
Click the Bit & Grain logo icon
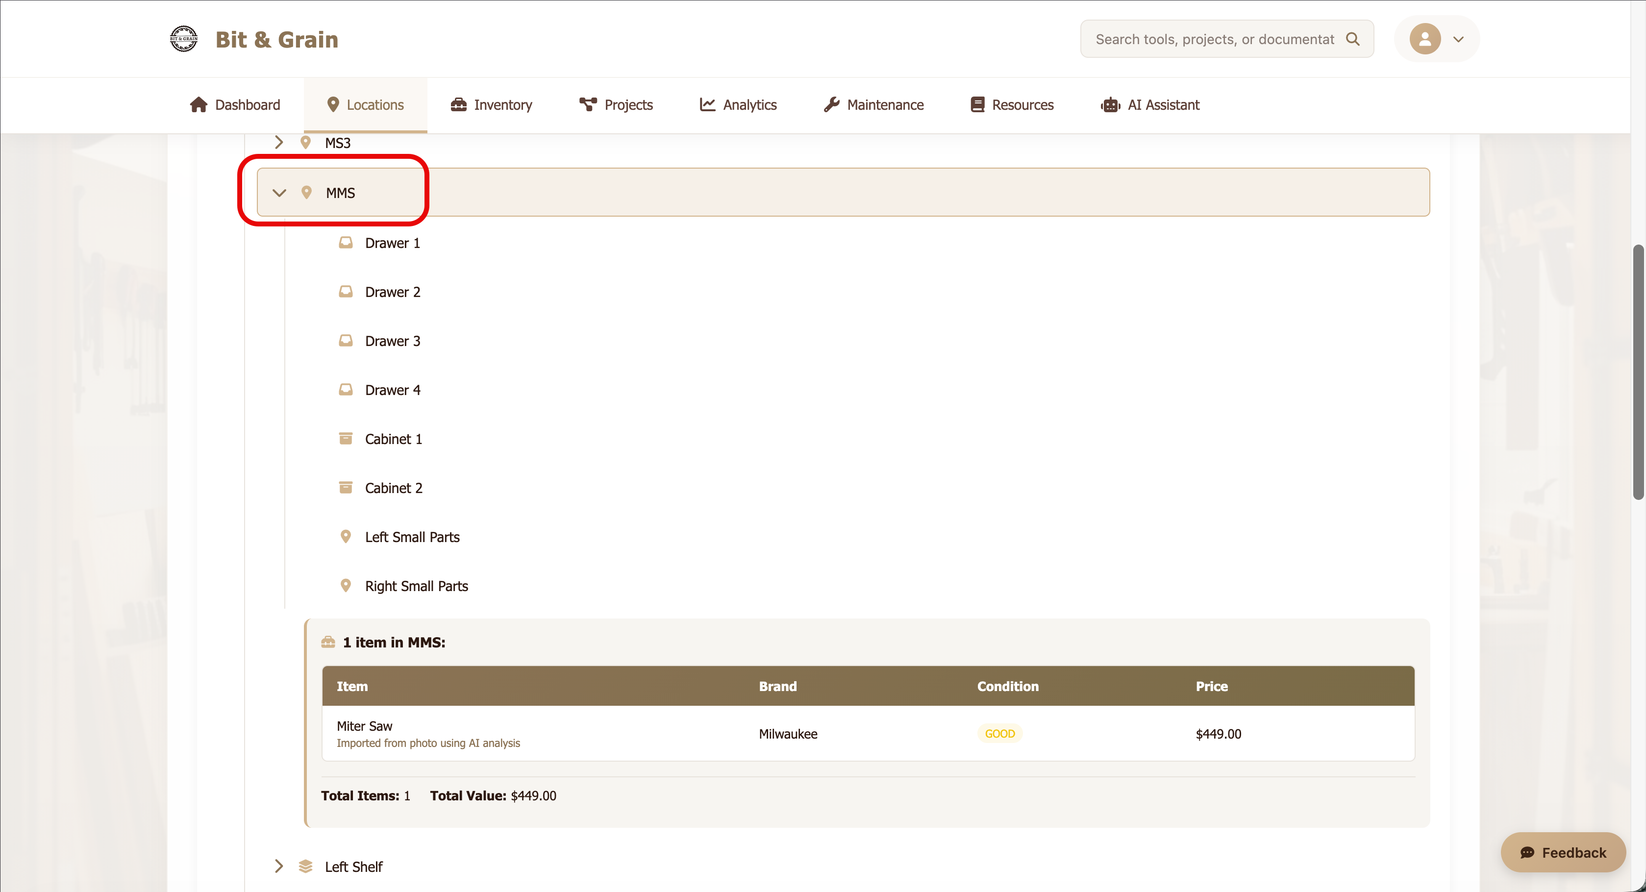coord(183,39)
